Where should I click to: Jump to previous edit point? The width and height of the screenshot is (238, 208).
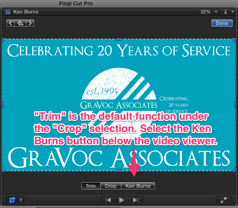[x=108, y=200]
